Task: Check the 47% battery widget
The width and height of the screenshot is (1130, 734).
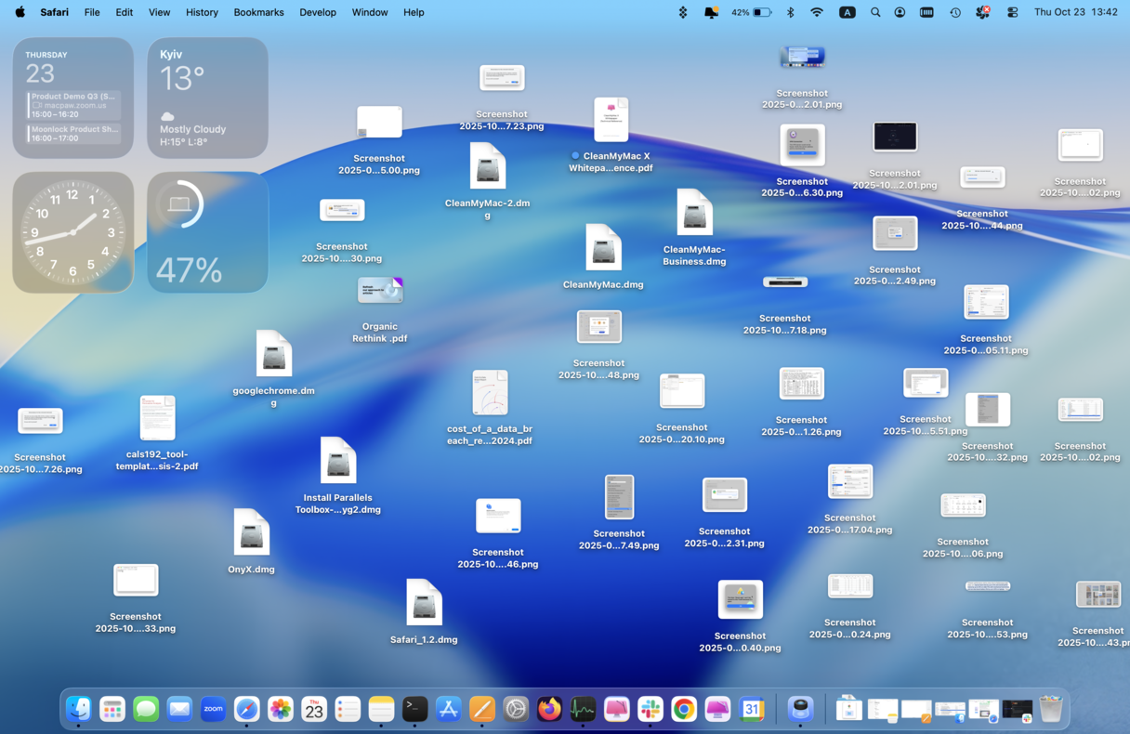Action: pyautogui.click(x=207, y=232)
